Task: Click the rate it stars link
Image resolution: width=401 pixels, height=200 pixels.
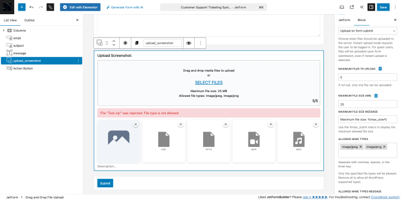Action: [x=315, y=197]
